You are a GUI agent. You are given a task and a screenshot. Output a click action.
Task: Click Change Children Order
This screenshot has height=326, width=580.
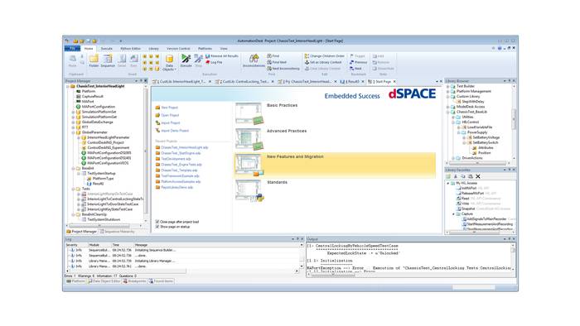[x=325, y=56]
